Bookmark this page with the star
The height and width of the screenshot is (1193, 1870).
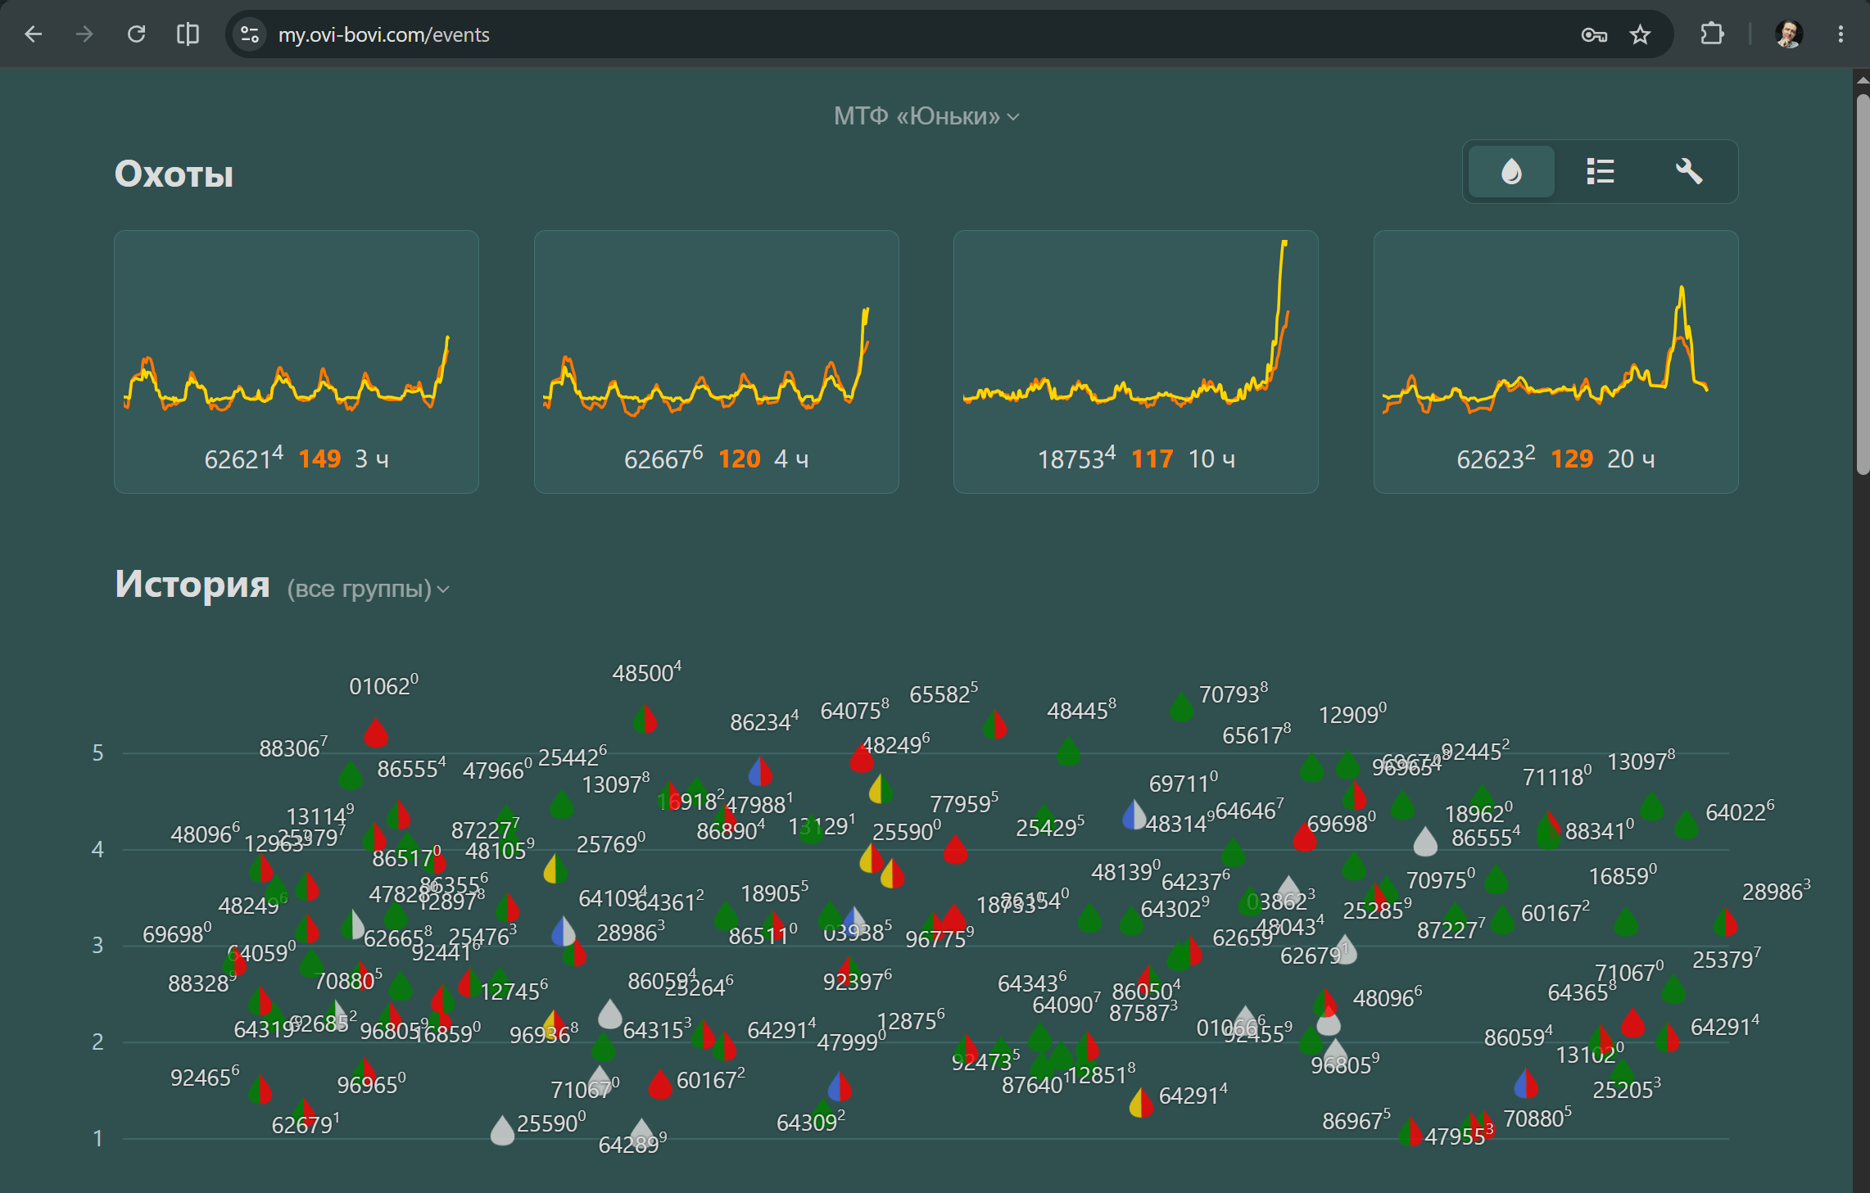1640,34
